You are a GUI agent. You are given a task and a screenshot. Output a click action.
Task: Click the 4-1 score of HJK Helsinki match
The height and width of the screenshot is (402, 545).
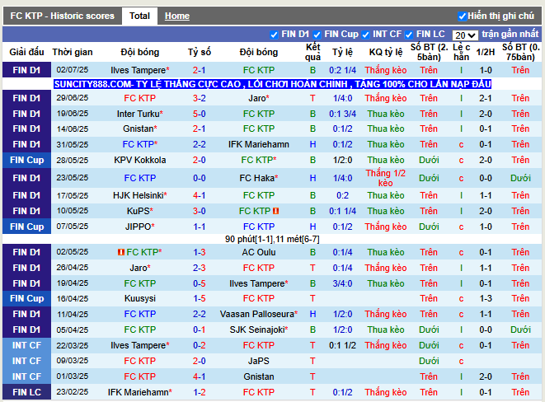pyautogui.click(x=200, y=195)
